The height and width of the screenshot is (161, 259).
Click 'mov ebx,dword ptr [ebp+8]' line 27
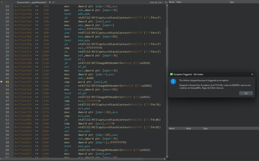tap(89, 25)
